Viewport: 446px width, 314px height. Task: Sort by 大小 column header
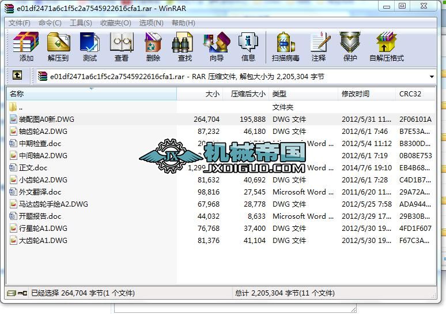(x=200, y=94)
